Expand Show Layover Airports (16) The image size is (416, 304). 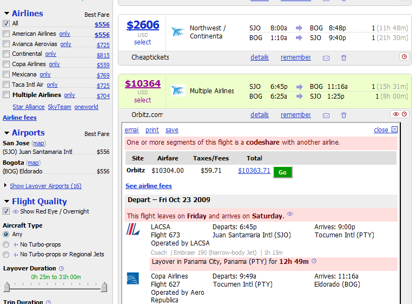[x=45, y=186]
